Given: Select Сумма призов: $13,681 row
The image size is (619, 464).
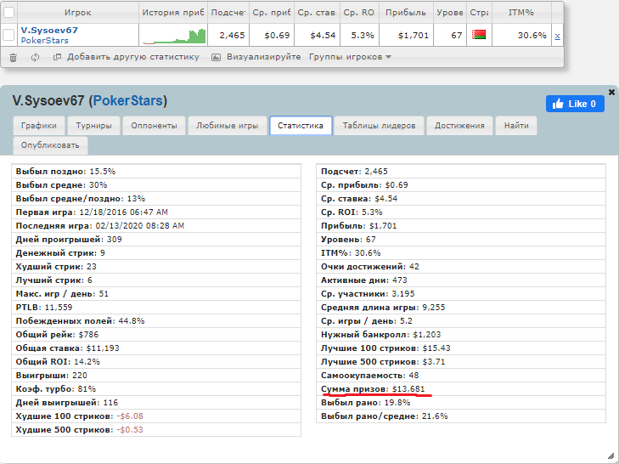Looking at the screenshot, I should (461, 389).
